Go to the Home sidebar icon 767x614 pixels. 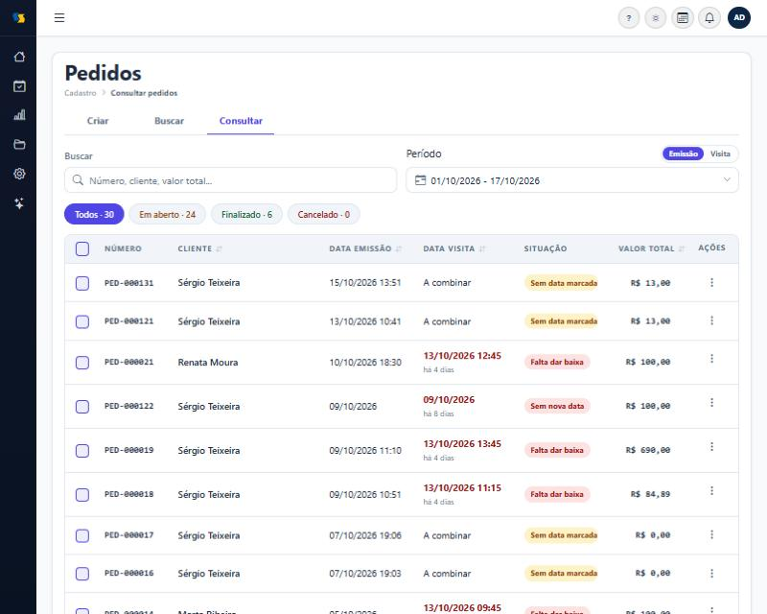pyautogui.click(x=19, y=57)
